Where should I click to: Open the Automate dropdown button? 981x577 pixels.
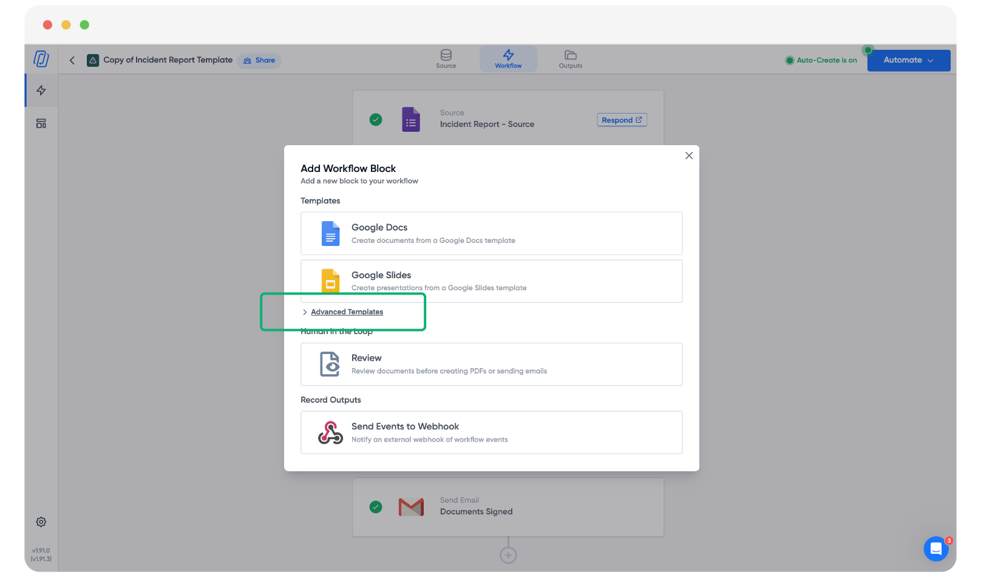pos(908,60)
